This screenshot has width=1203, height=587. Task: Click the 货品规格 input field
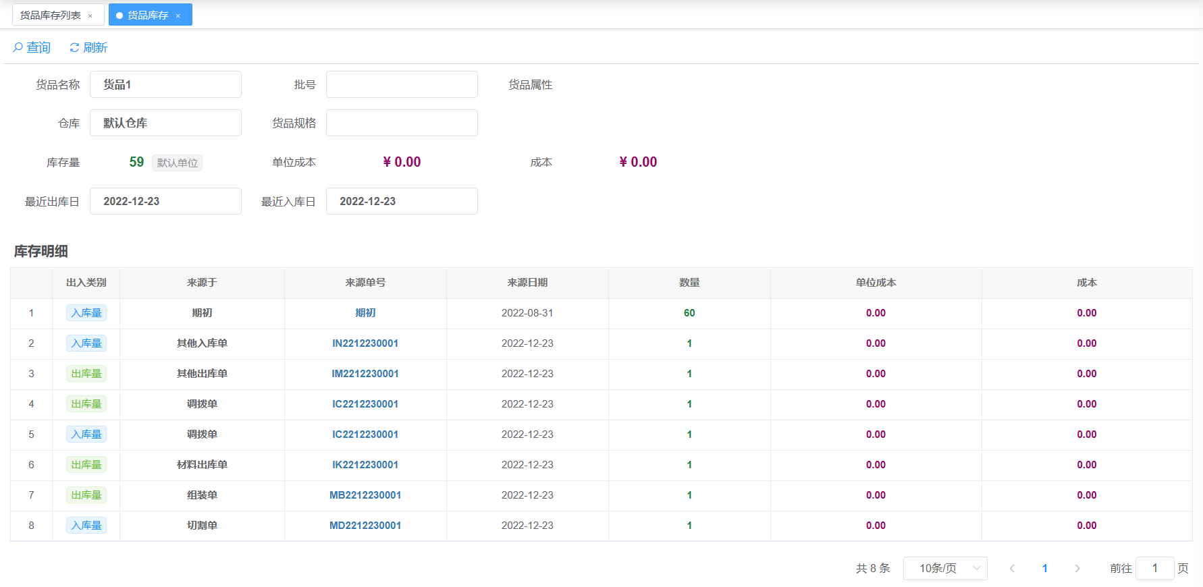click(402, 123)
